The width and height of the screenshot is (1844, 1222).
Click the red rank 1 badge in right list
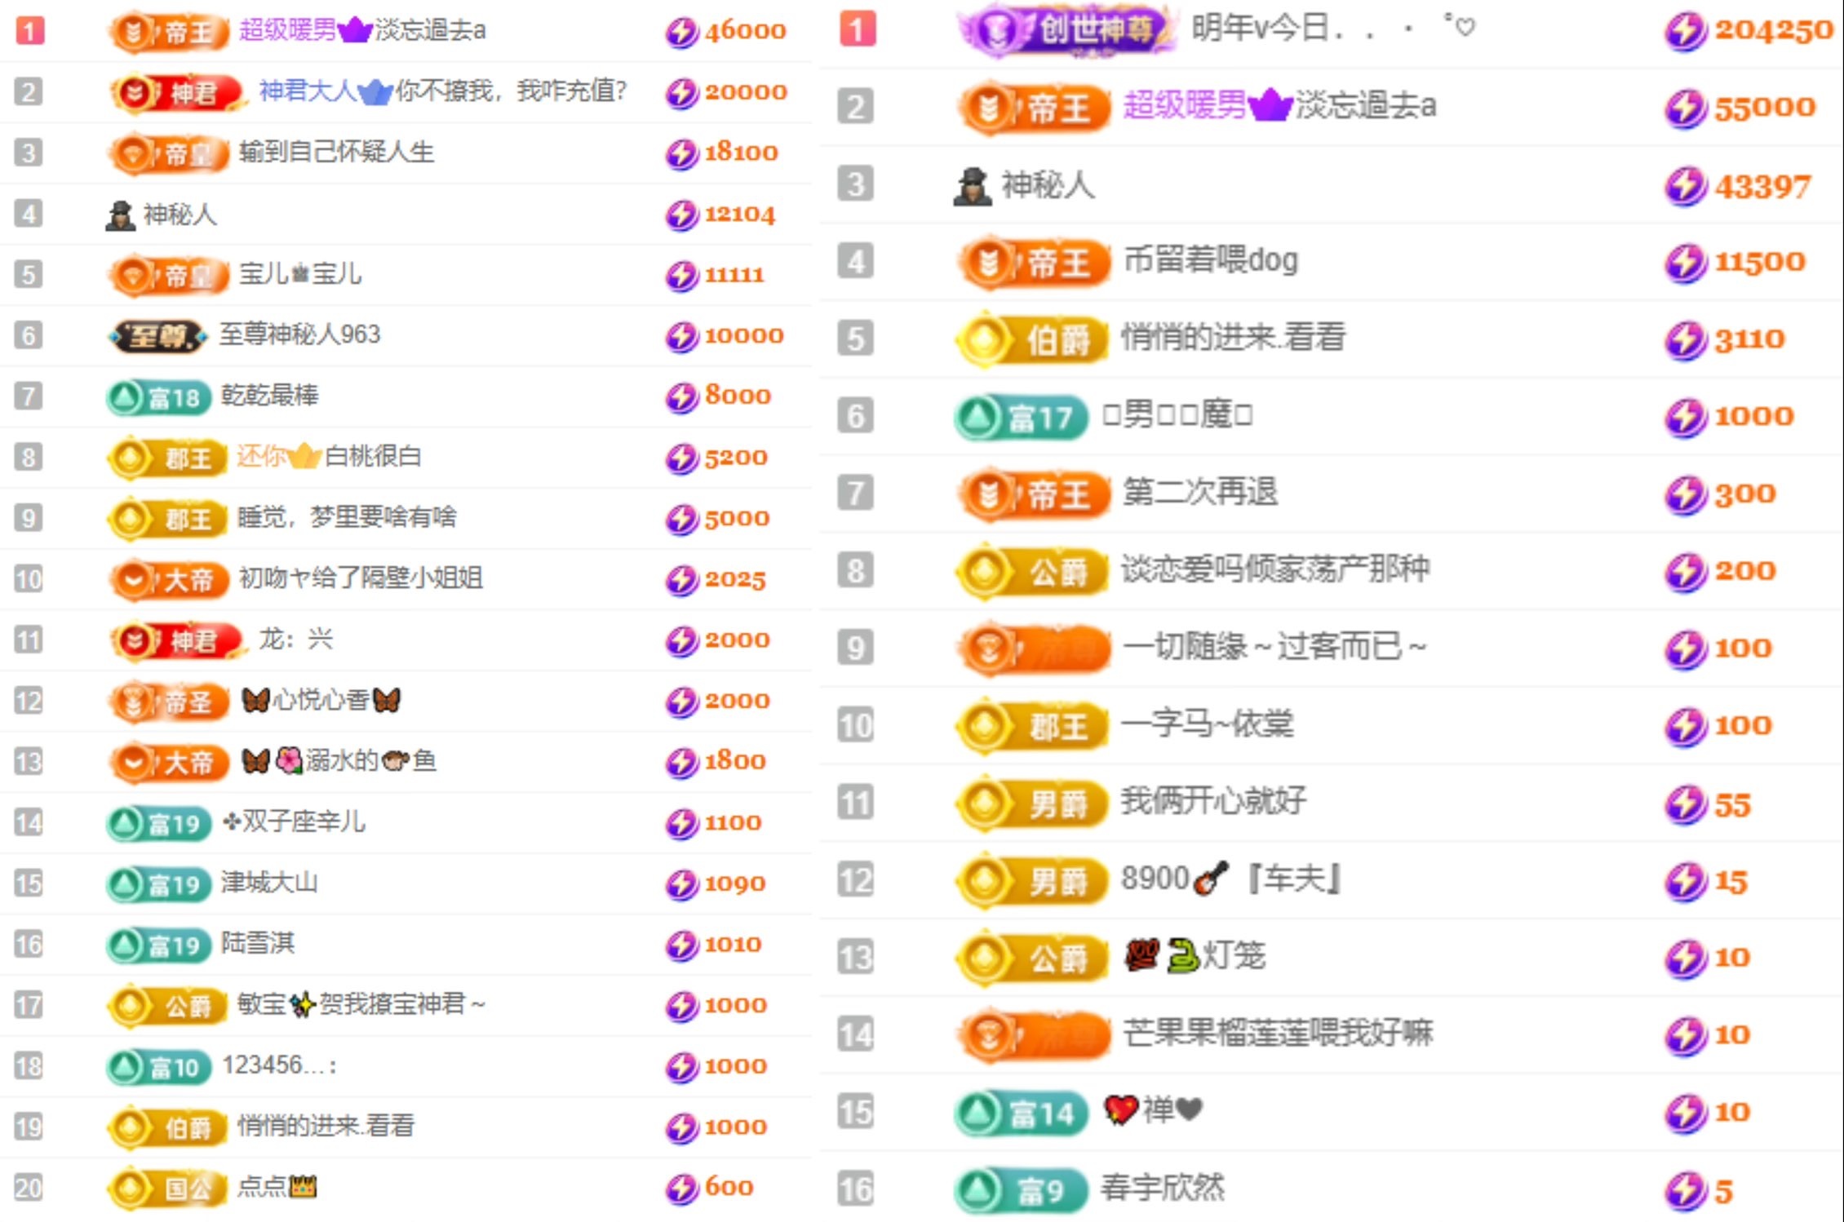[857, 29]
